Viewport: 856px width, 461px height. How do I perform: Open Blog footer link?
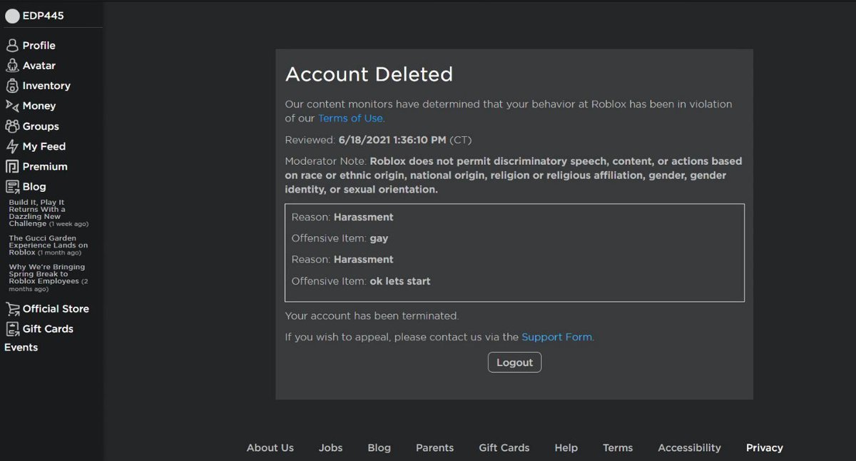click(379, 448)
